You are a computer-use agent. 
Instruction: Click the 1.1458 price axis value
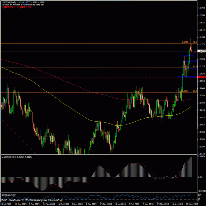[x=201, y=37]
